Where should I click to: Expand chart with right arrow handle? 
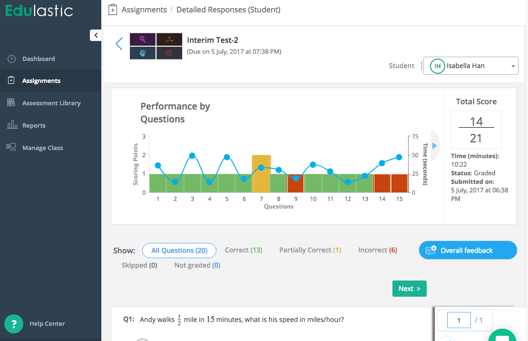tap(434, 145)
